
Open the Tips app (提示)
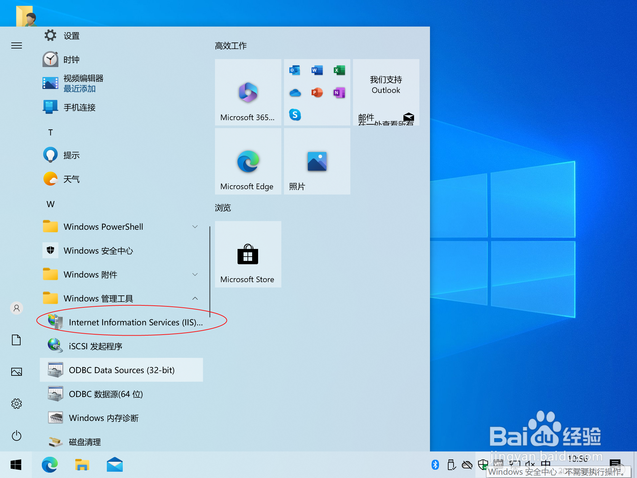(121, 155)
